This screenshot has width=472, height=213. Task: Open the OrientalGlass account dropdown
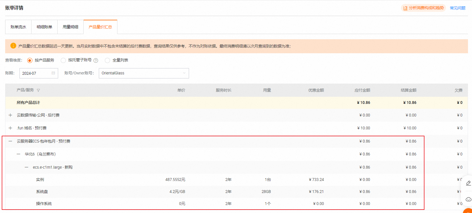pos(143,73)
